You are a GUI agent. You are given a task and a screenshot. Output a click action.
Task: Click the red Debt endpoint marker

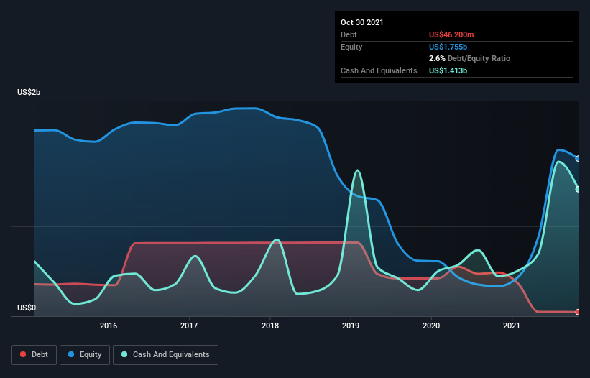578,312
